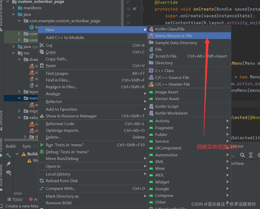Click the Show In Resource Manager icon
Image resolution: width=260 pixels, height=209 pixels.
[42, 116]
